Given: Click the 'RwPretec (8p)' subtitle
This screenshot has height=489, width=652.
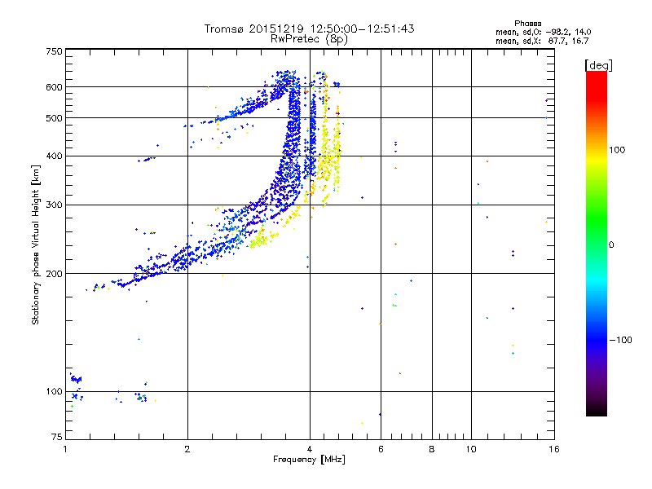Looking at the screenshot, I should (309, 39).
